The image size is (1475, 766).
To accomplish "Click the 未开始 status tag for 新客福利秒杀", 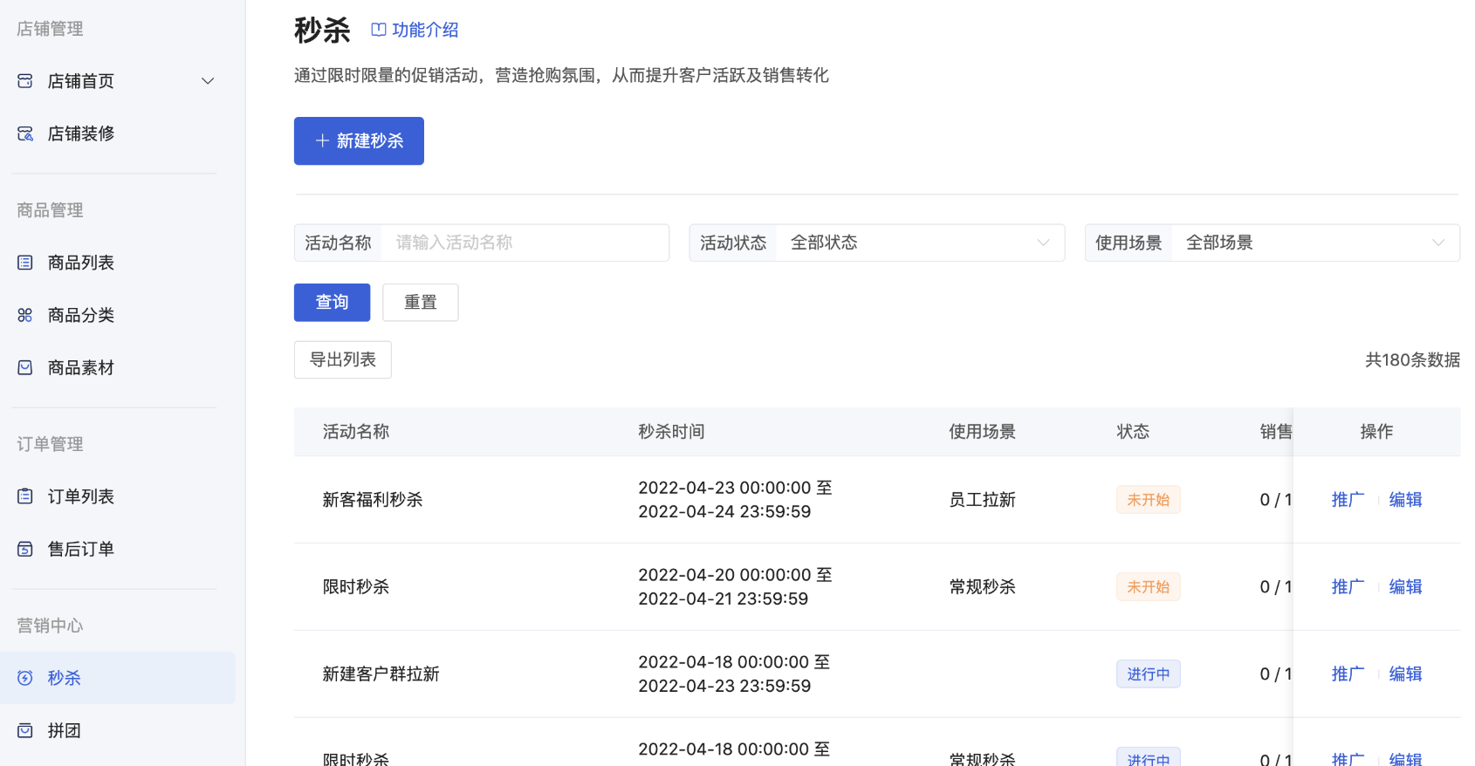I will pos(1149,500).
